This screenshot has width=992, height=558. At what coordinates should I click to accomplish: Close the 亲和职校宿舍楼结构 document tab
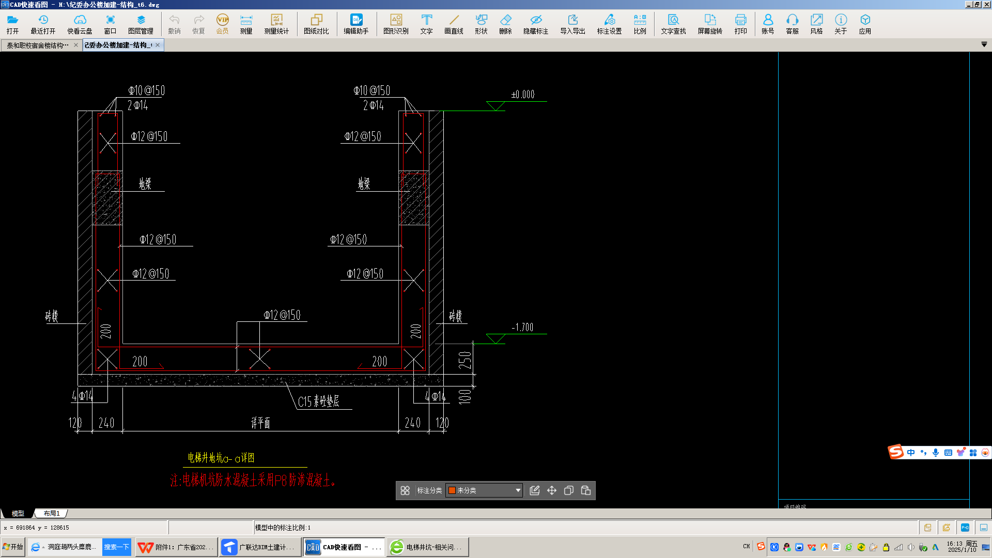76,45
